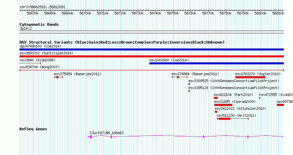Click the 58700k ruler tick label
The height and width of the screenshot is (155, 293).
[x=85, y=13]
